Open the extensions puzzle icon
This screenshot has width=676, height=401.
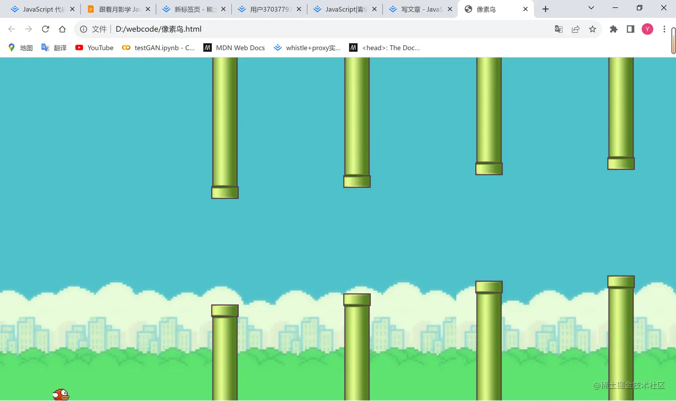coord(613,29)
